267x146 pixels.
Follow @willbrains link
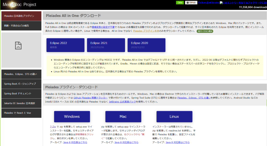click(209, 3)
